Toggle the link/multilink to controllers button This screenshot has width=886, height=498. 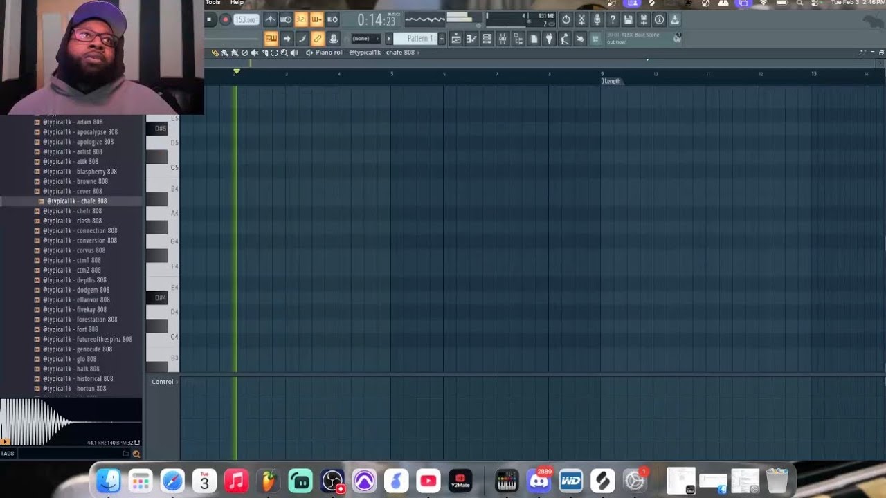point(317,39)
